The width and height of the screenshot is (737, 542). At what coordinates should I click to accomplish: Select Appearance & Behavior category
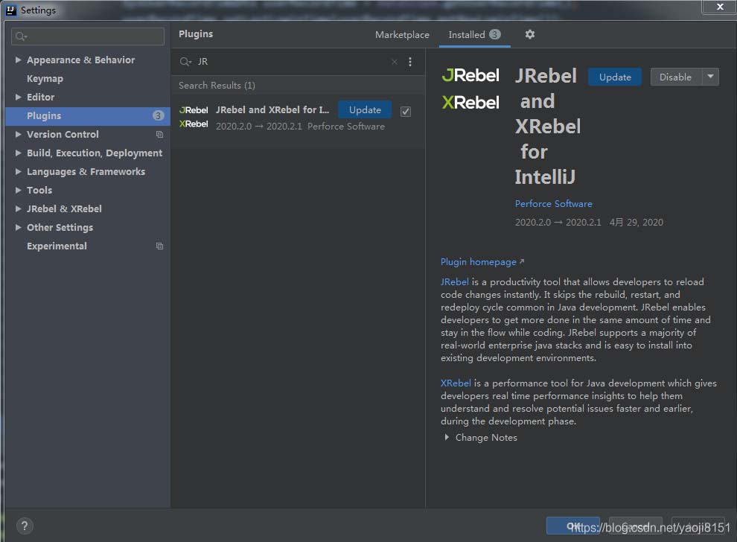[x=80, y=60]
